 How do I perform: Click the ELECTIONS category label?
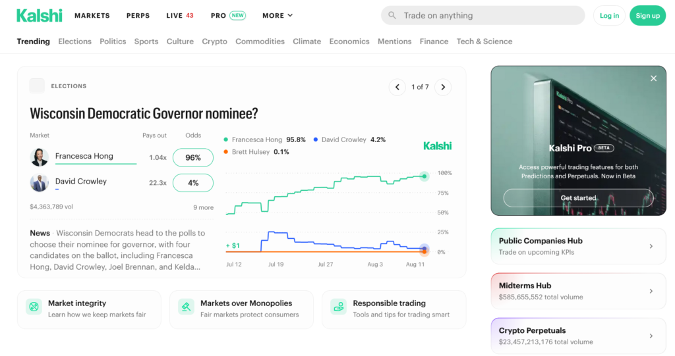[x=69, y=86]
